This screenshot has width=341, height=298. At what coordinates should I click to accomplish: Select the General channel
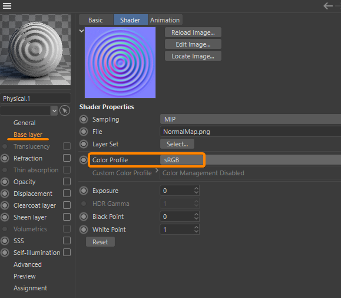click(x=25, y=123)
